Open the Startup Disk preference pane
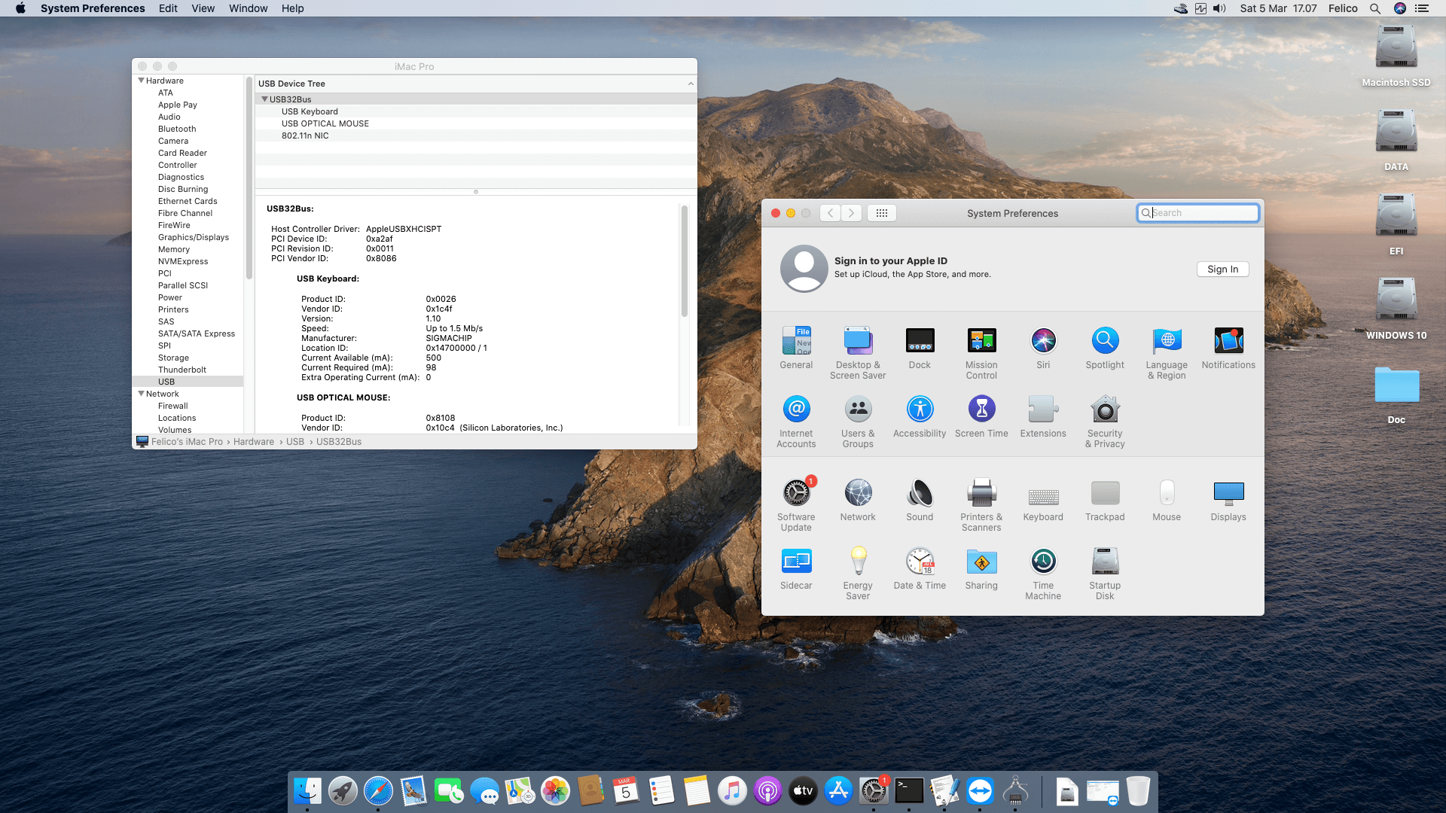The width and height of the screenshot is (1446, 813). (x=1104, y=561)
